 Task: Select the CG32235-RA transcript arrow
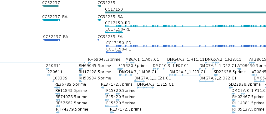(99, 20)
